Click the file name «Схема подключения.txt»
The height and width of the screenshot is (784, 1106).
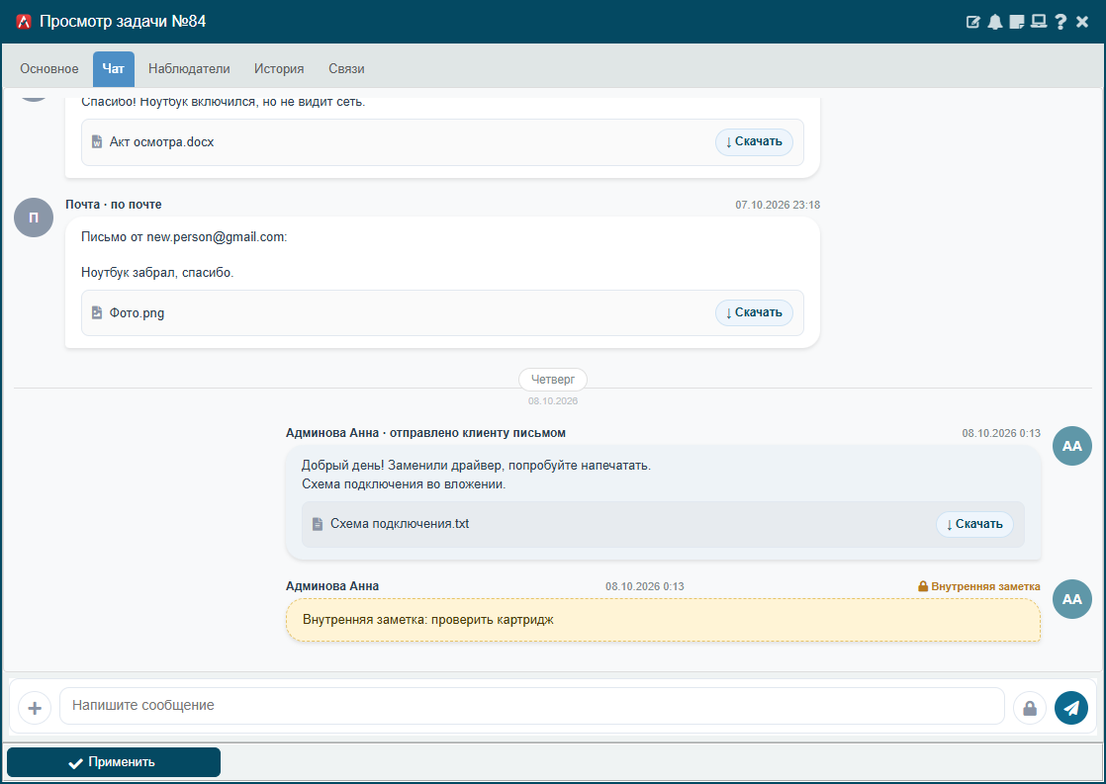(400, 524)
